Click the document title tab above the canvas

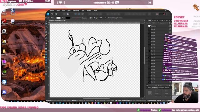57,20
